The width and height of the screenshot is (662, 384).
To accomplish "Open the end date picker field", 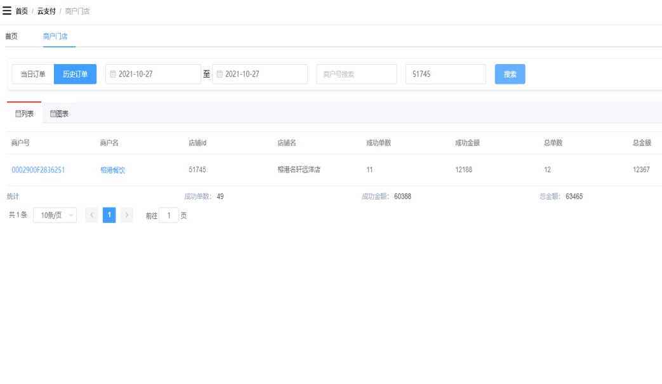I will 263,74.
